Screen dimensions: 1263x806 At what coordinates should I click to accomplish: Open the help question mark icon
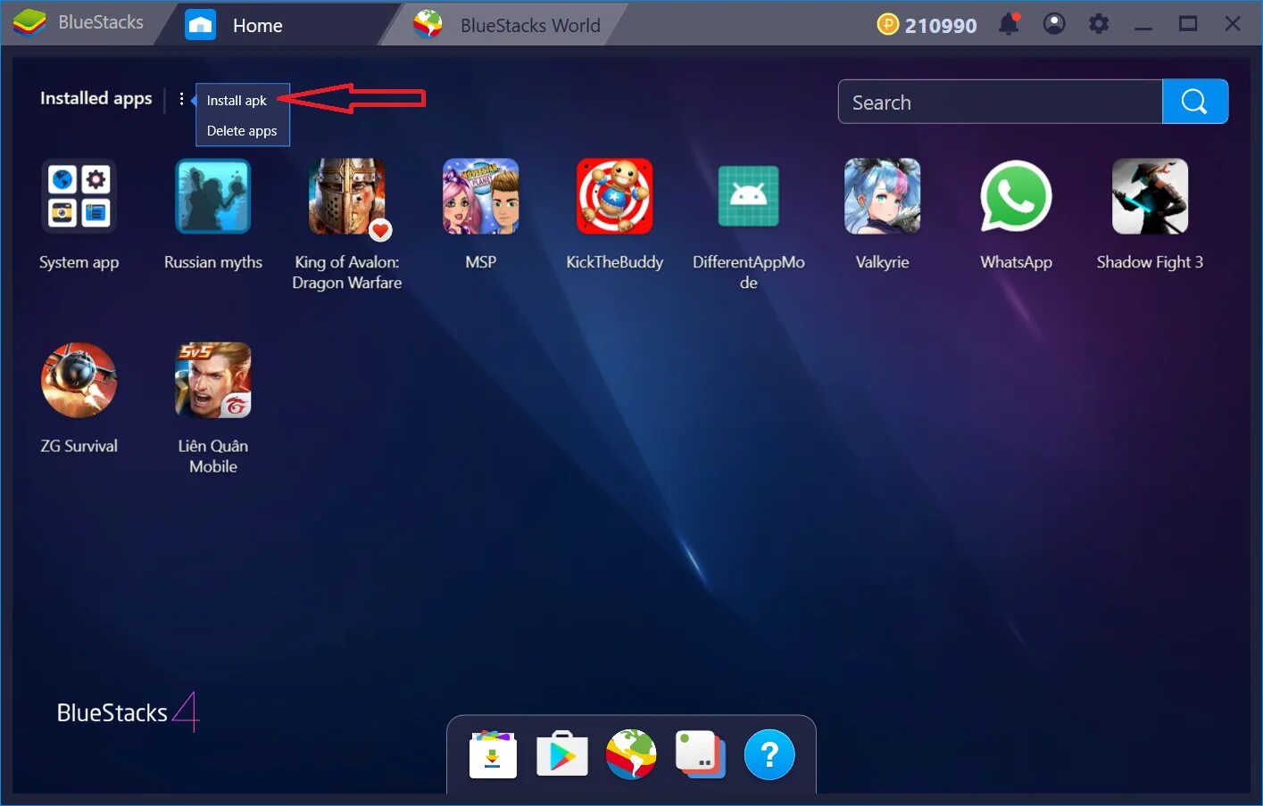click(x=769, y=754)
